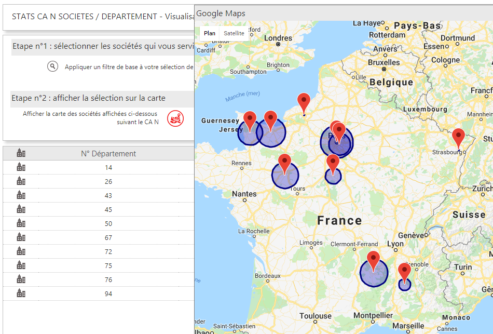Select department number 14 cell
Screen dimensions: 493x334
tap(108, 167)
